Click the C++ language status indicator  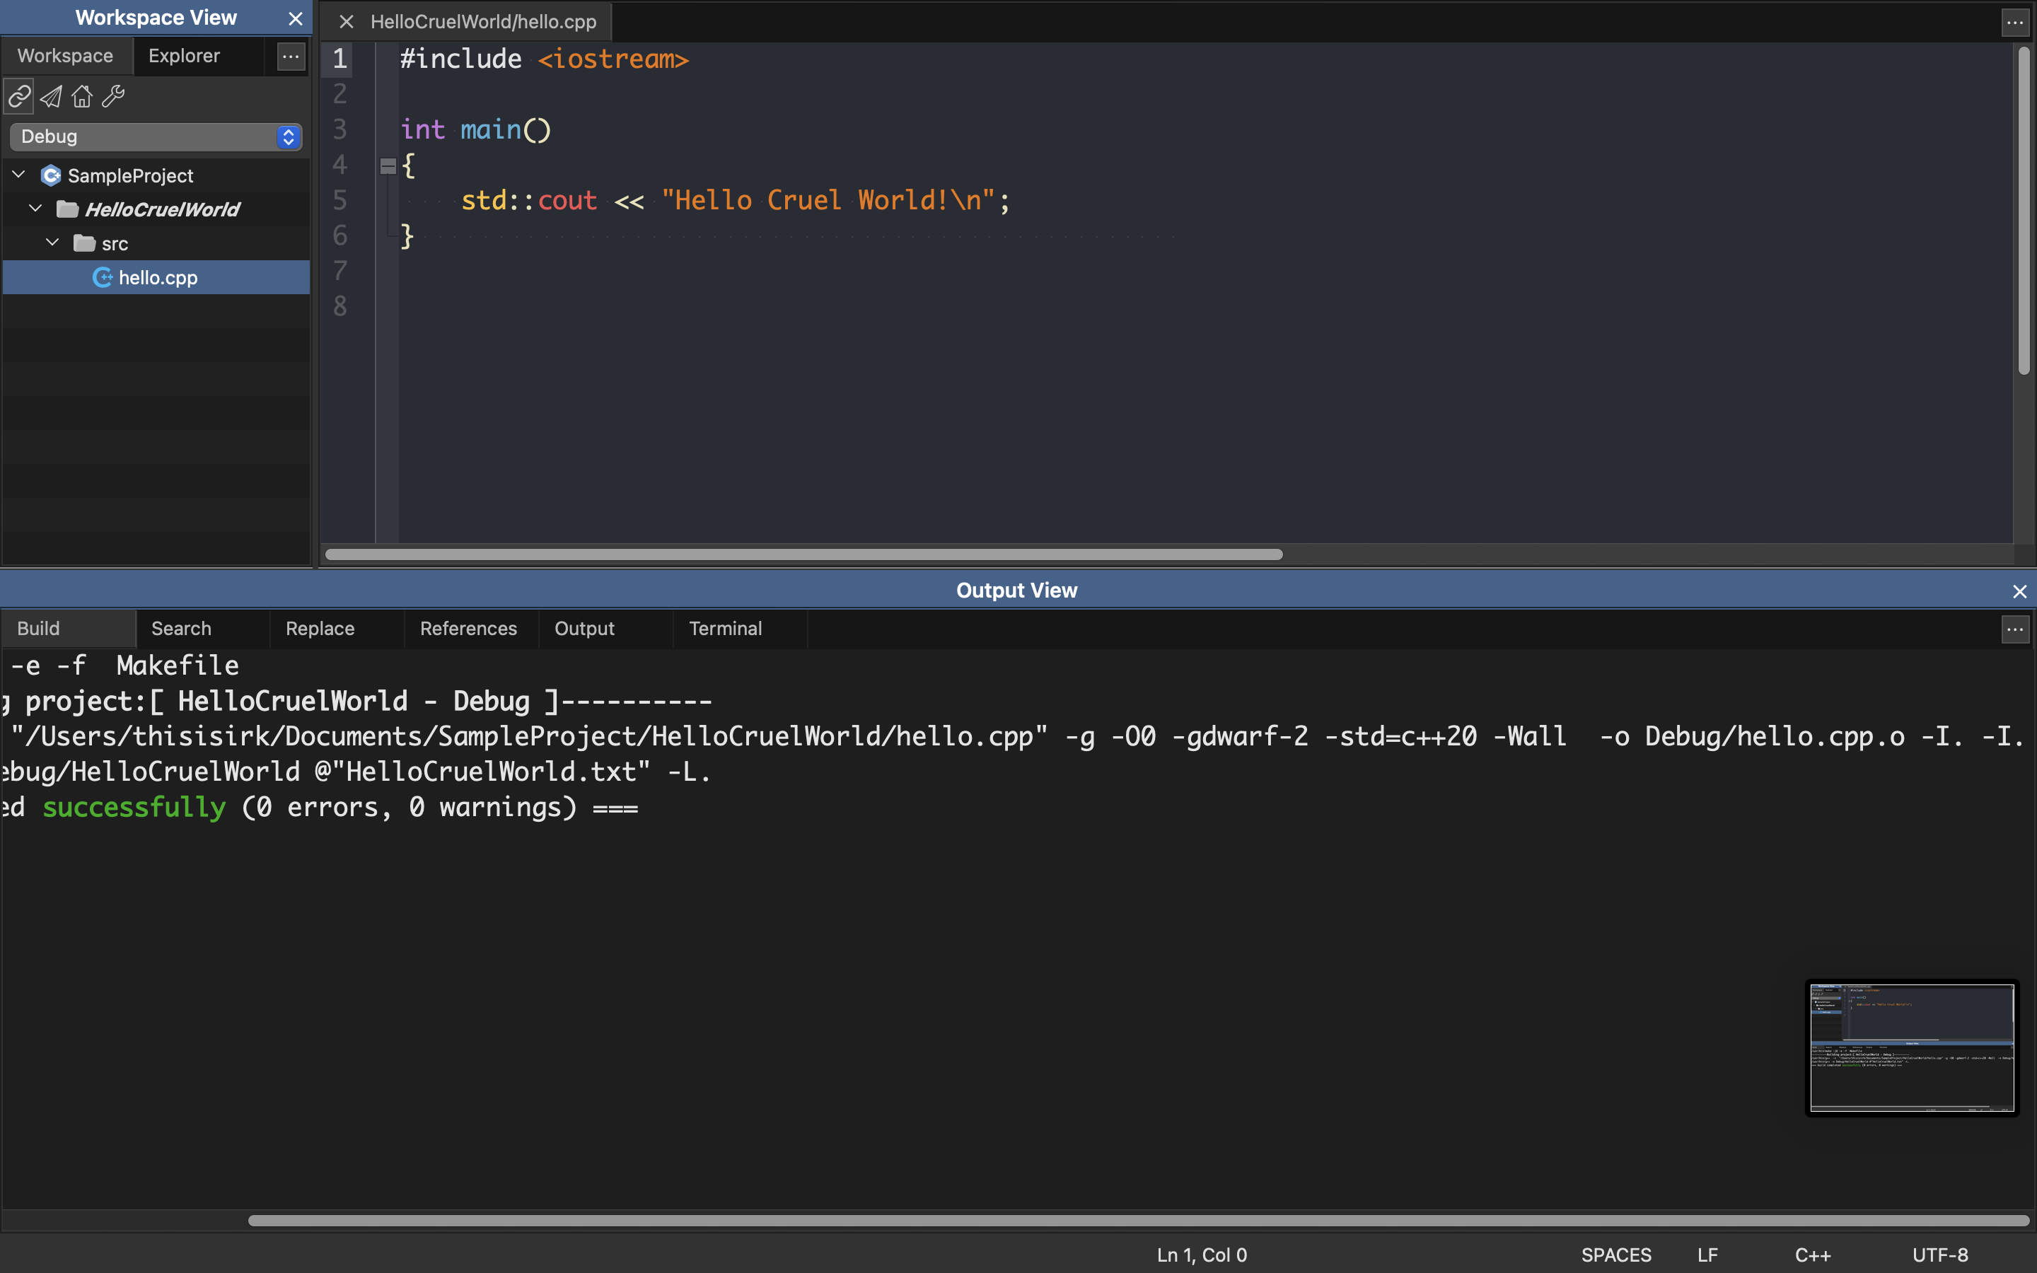[1812, 1255]
